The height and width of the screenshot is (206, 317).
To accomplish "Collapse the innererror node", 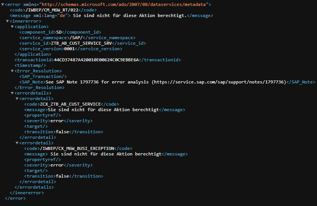I will [x=7, y=21].
